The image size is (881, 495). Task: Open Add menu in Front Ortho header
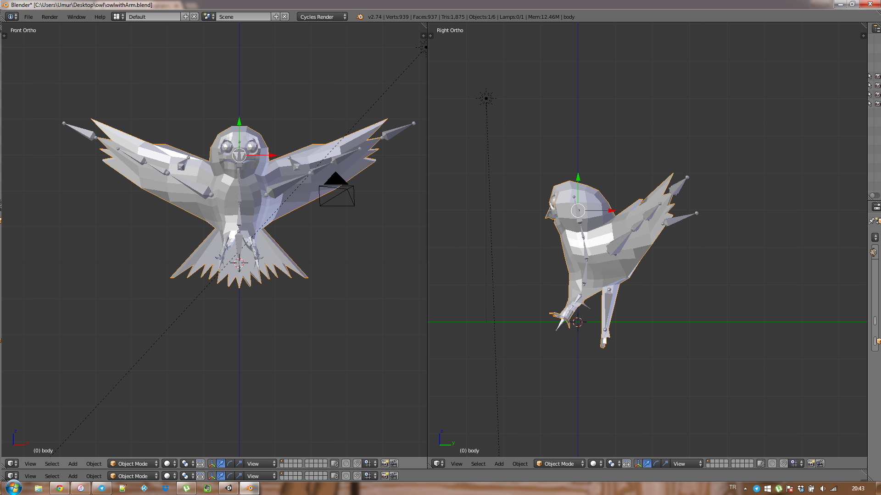tap(72, 464)
